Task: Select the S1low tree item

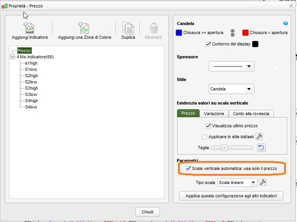Action: [31, 69]
